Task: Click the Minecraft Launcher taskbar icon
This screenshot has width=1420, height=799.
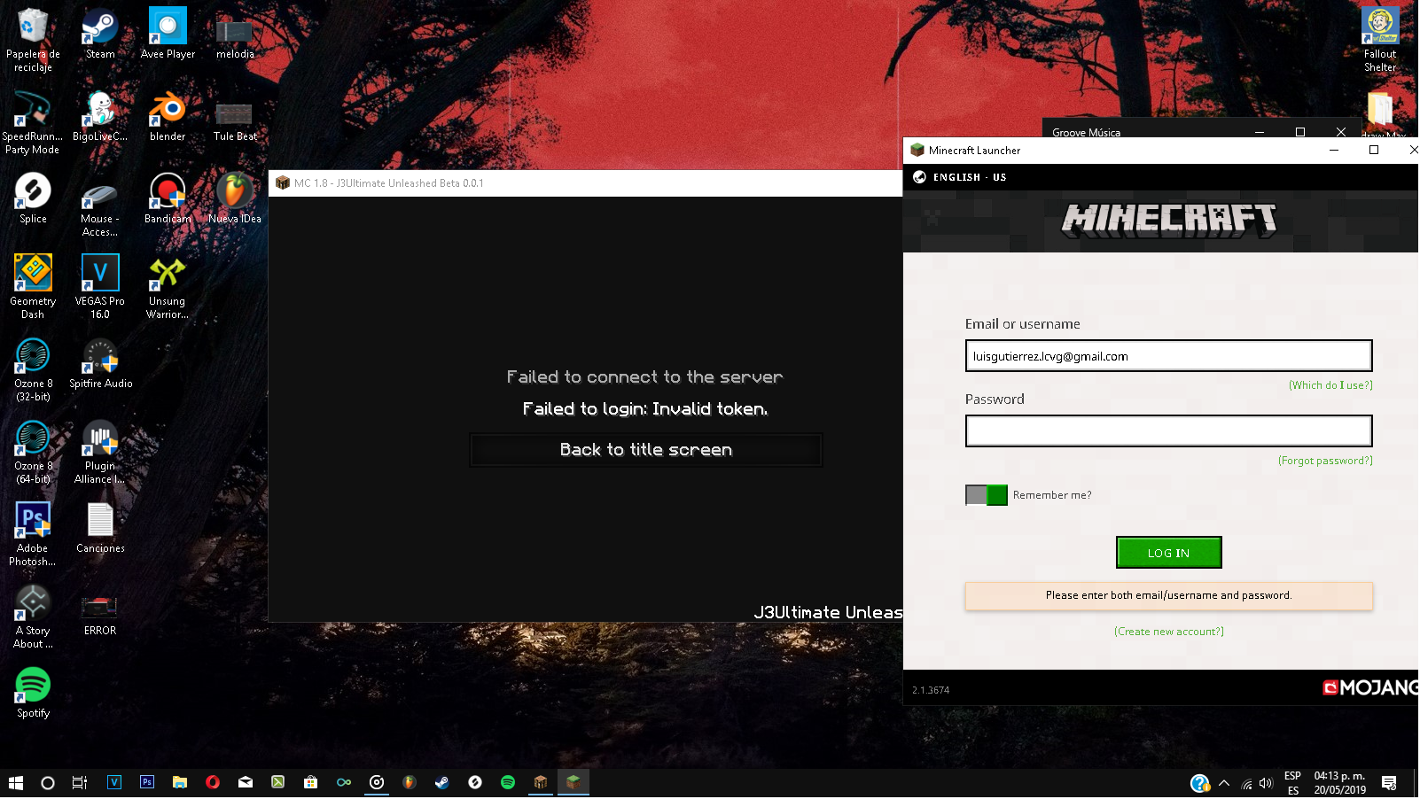Action: 573,783
